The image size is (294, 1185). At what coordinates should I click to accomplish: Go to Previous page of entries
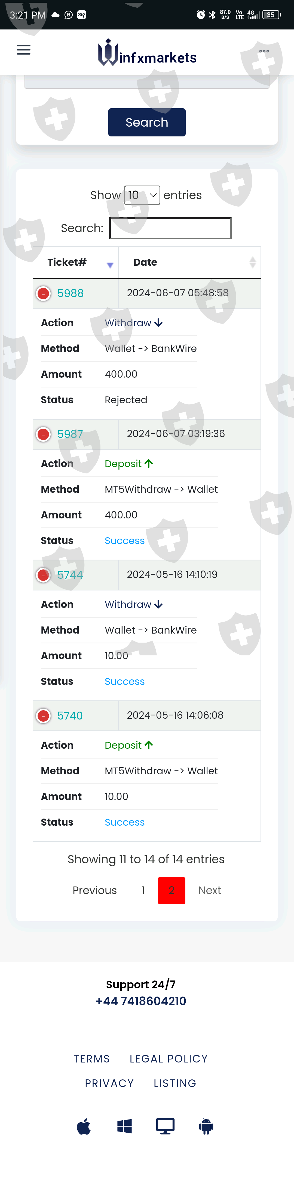[94, 891]
